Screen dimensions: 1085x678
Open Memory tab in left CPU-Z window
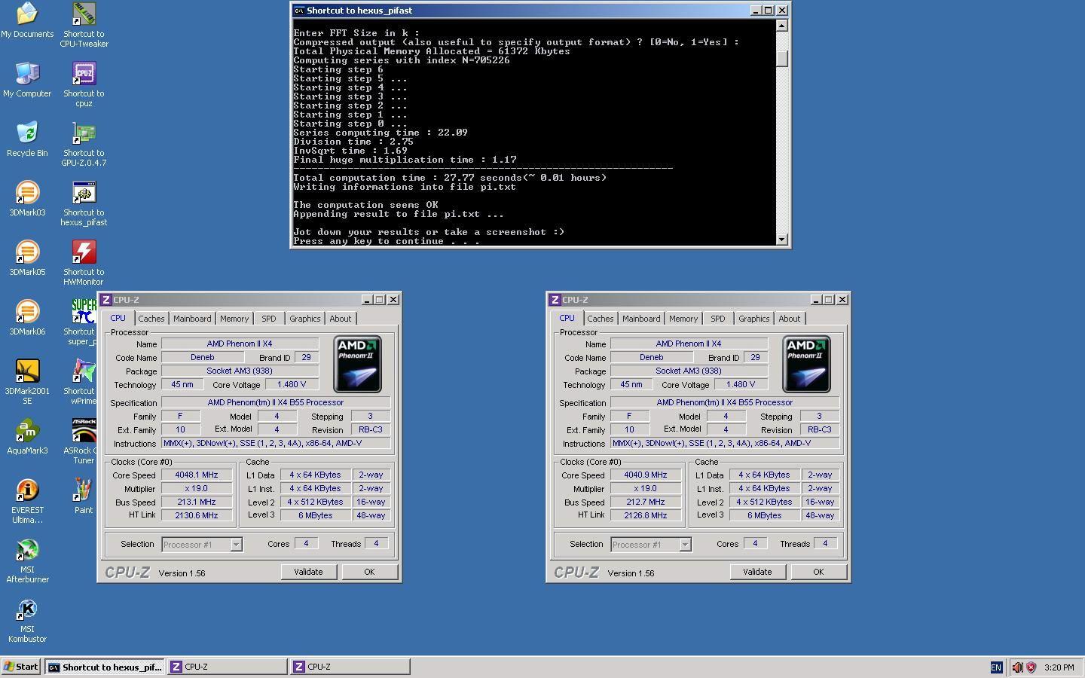click(x=234, y=319)
